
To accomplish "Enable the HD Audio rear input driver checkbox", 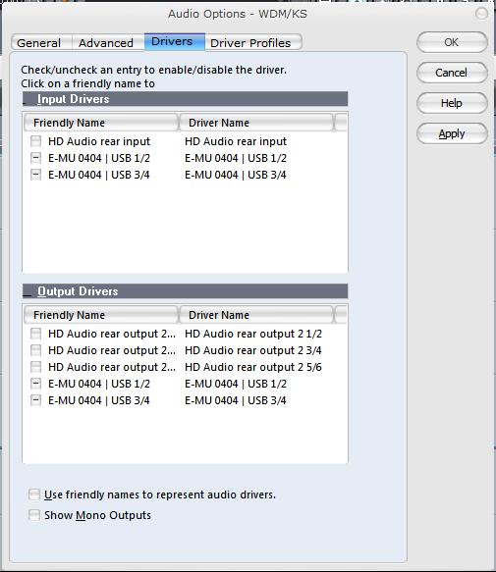I will click(x=35, y=141).
